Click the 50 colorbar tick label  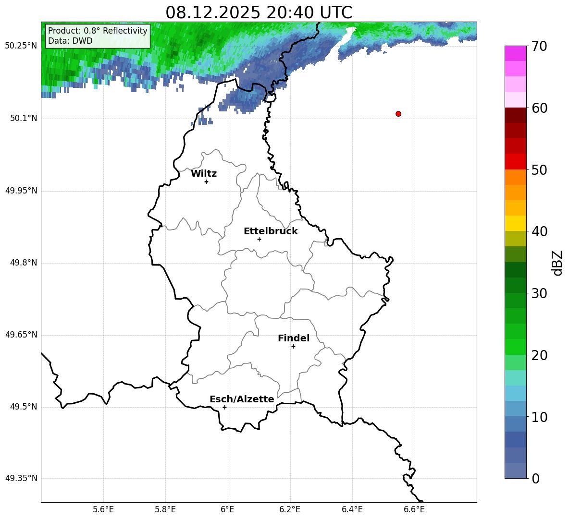(x=540, y=169)
